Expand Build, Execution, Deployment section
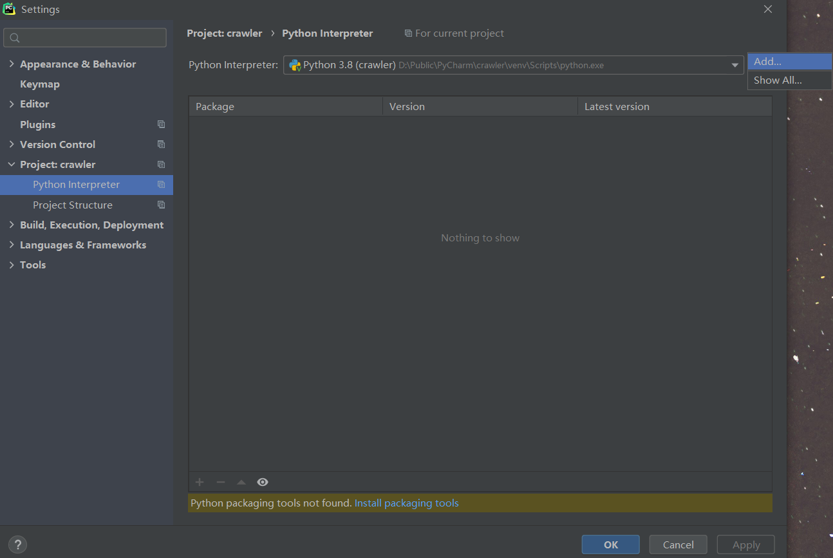Screen dimensions: 833x558 coord(12,225)
